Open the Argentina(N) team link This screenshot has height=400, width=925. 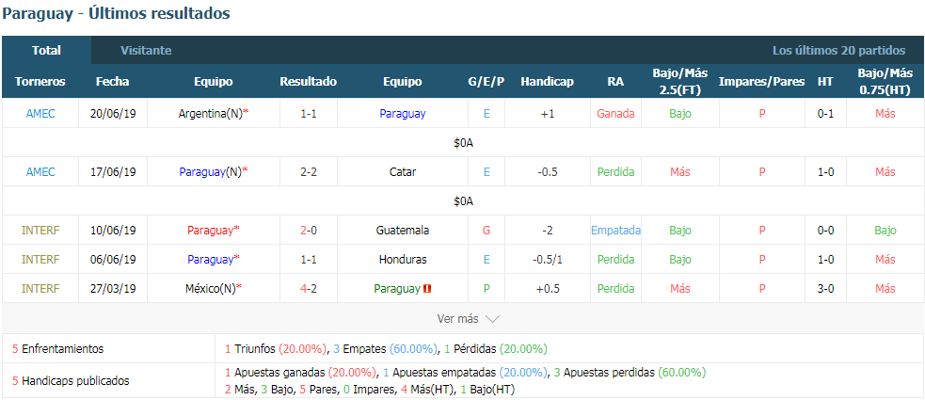coord(211,114)
